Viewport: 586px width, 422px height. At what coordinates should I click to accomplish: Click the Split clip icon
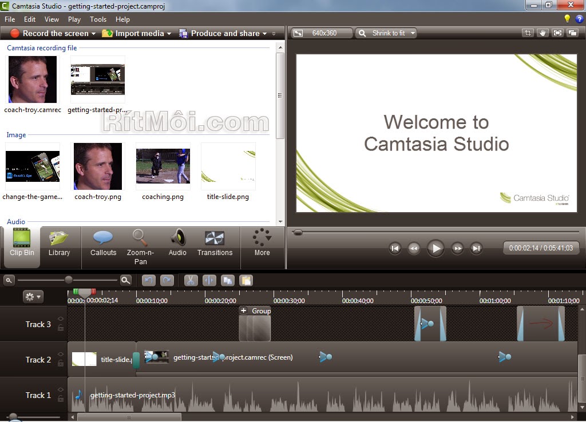(x=209, y=280)
